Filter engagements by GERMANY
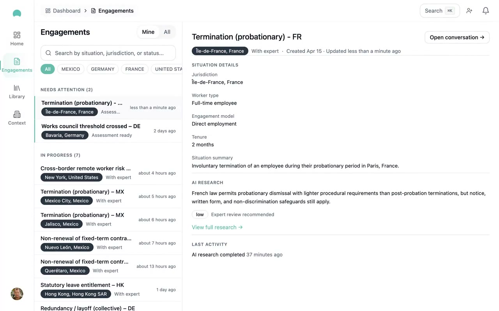The height and width of the screenshot is (311, 499). pyautogui.click(x=103, y=69)
